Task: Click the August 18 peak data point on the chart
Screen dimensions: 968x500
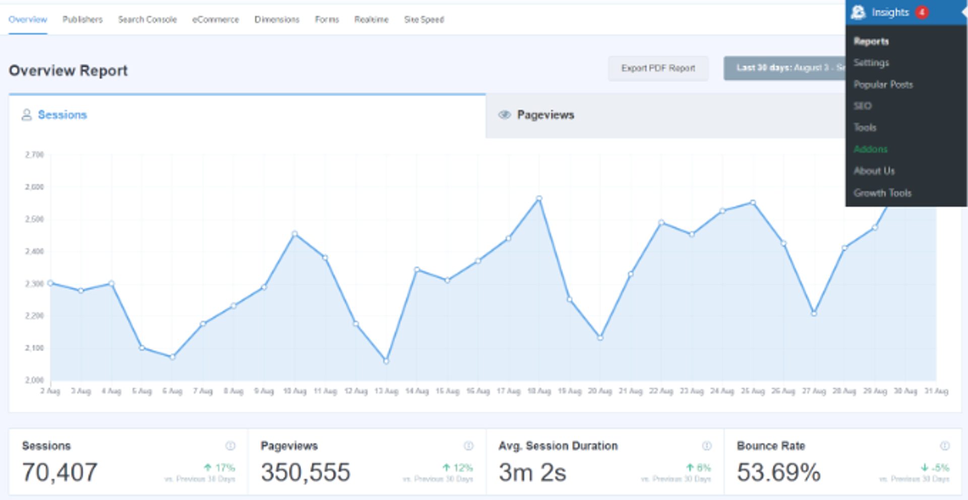Action: point(539,198)
